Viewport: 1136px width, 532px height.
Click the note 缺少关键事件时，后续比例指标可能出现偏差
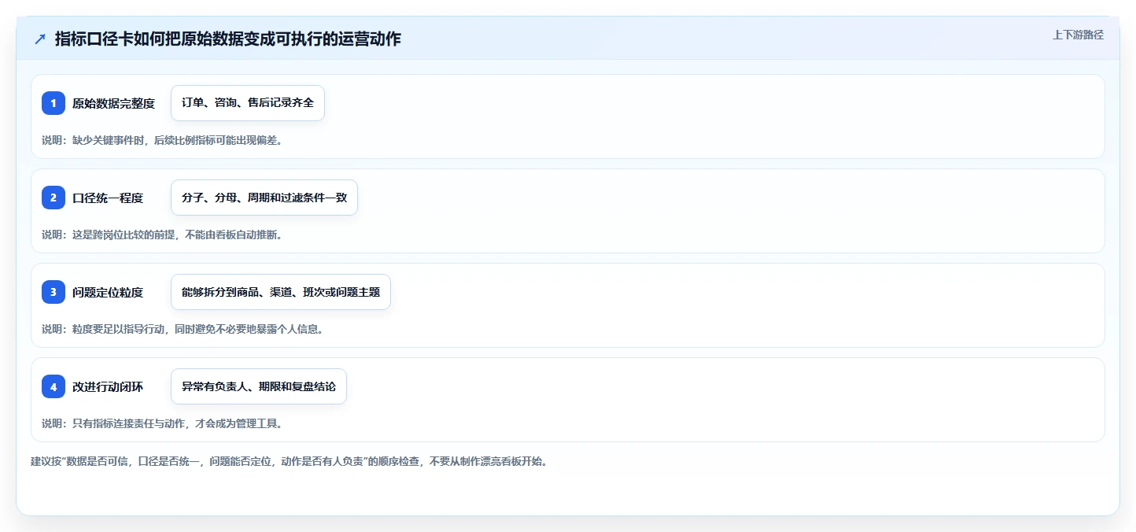(x=162, y=140)
